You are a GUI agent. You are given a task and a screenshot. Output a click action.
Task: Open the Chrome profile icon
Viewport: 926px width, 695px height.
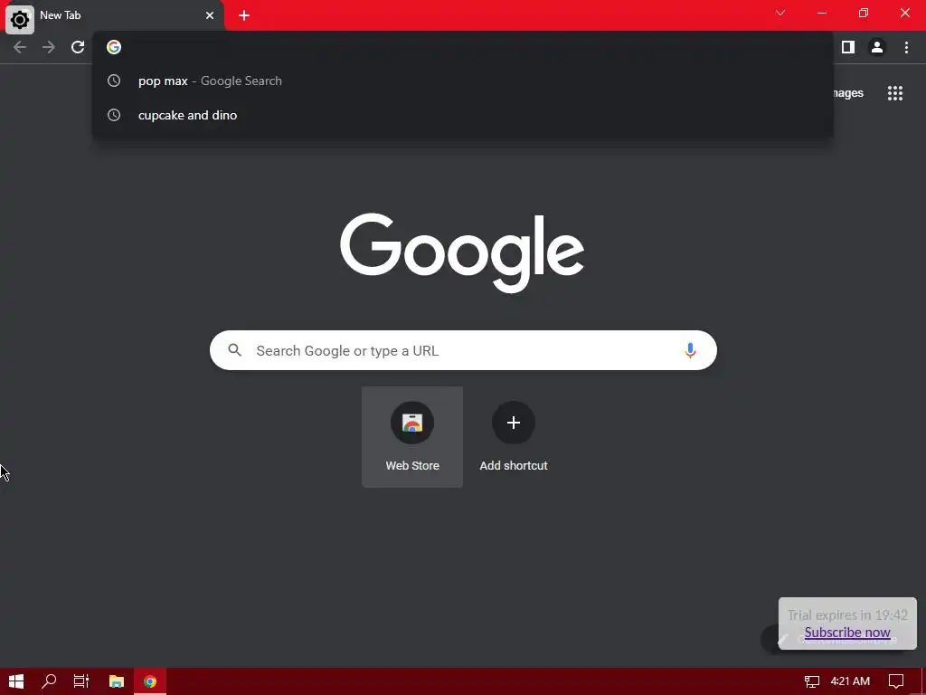coord(877,47)
